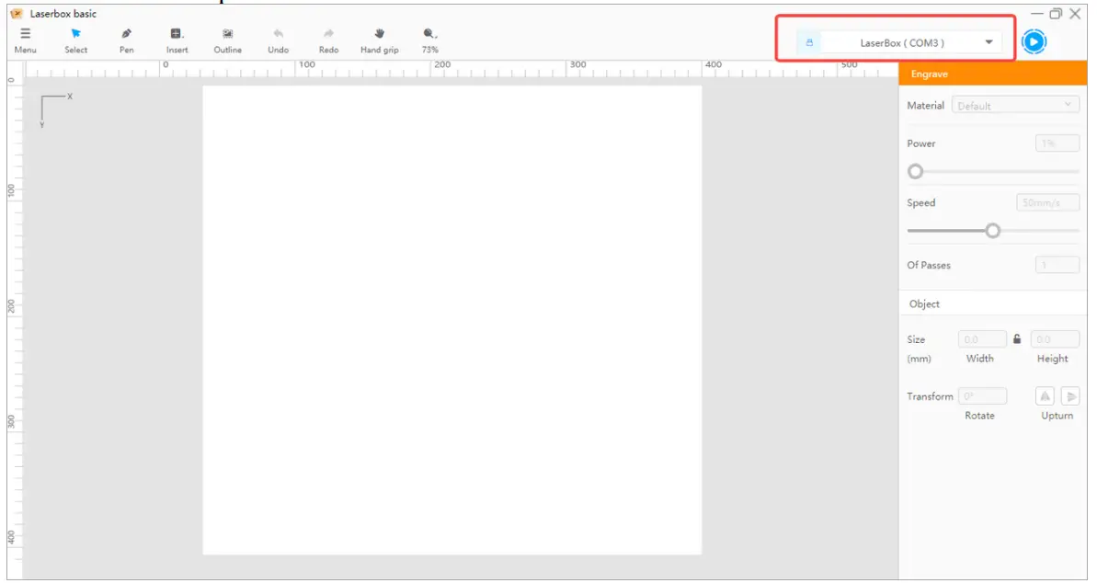Click the Speed slider handle

pyautogui.click(x=992, y=231)
